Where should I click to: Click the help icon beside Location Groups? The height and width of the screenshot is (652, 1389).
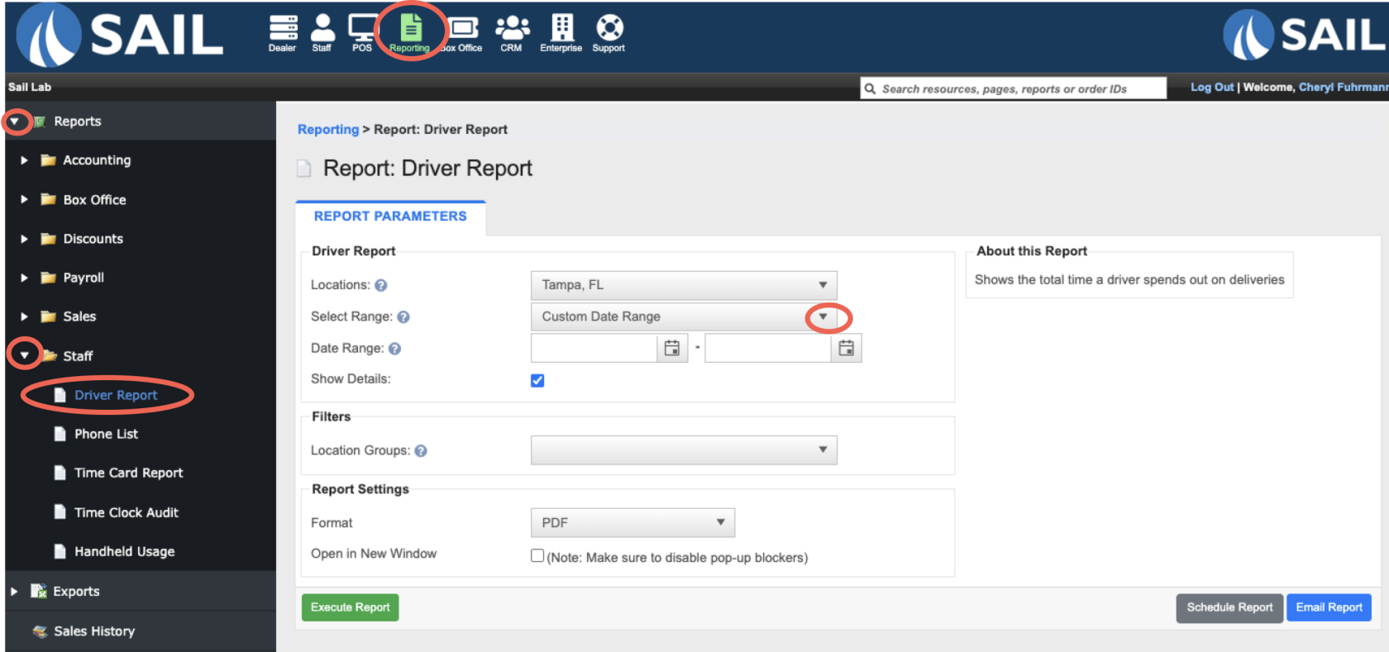421,450
